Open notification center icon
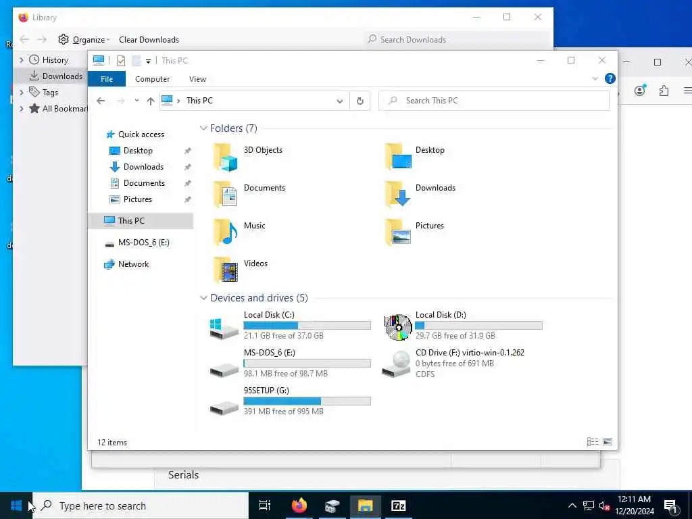 tap(671, 507)
